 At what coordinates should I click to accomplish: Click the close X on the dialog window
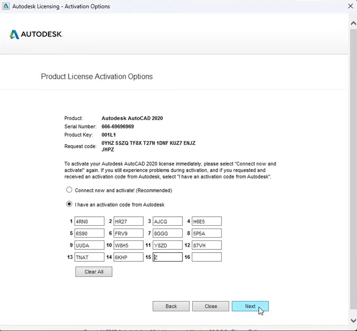click(351, 6)
